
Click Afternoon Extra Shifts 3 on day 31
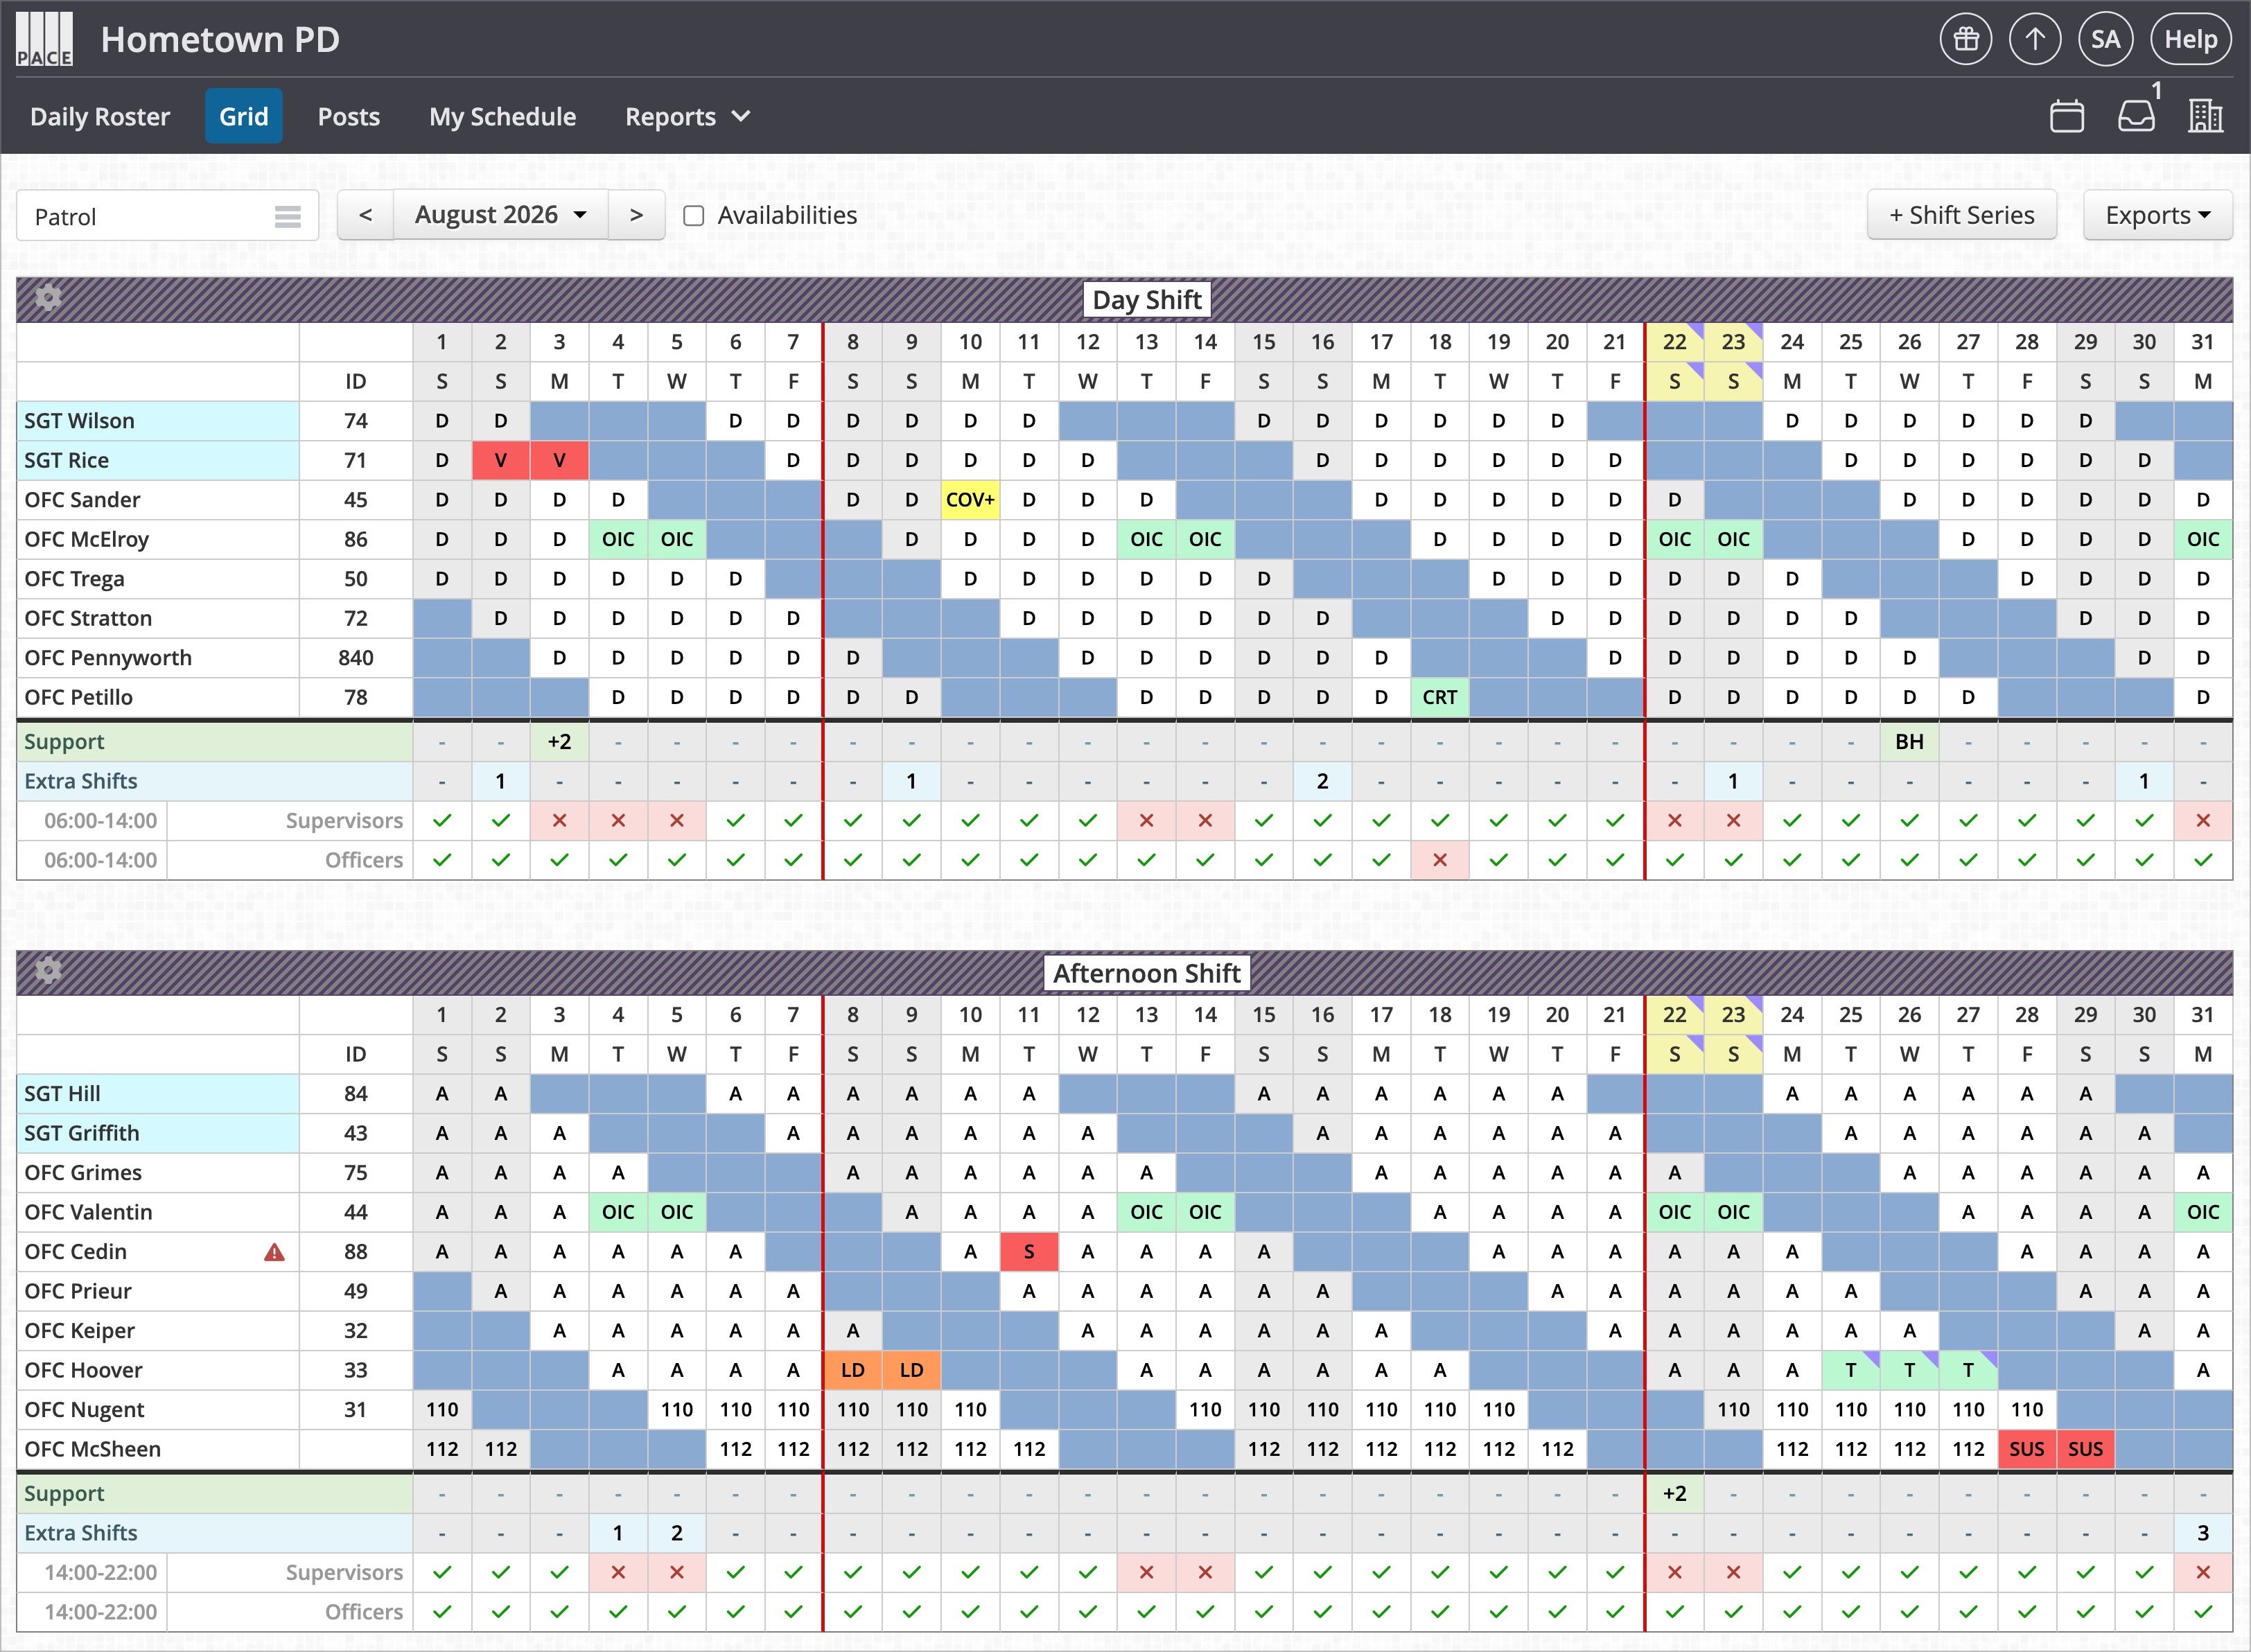pyautogui.click(x=2203, y=1533)
